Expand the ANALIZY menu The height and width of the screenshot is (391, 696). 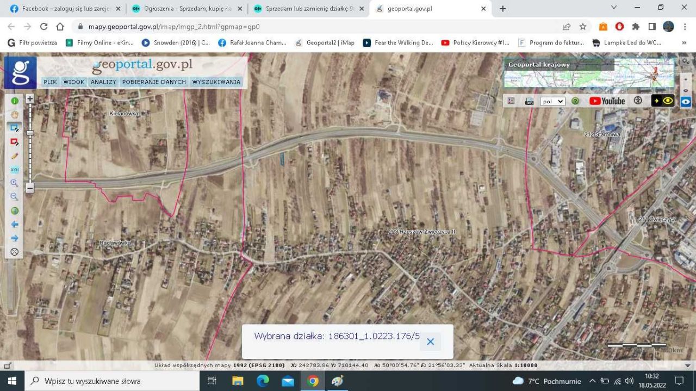point(103,82)
